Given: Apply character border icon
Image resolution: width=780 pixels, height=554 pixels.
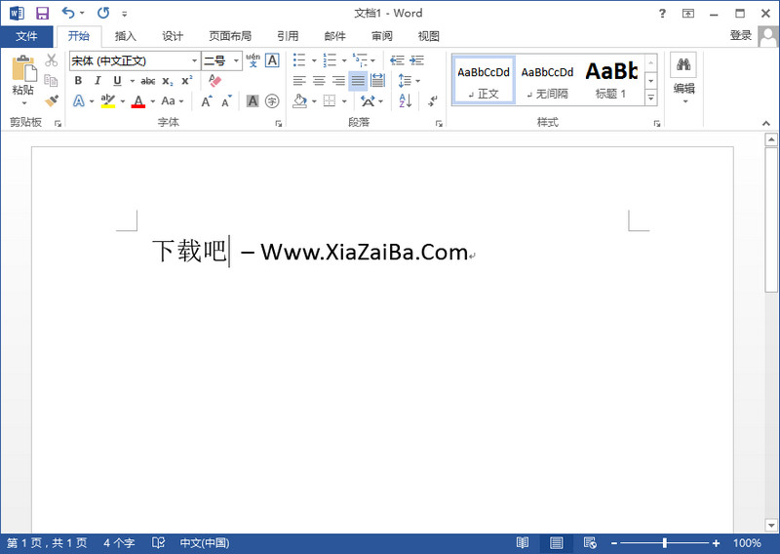Looking at the screenshot, I should click(272, 60).
